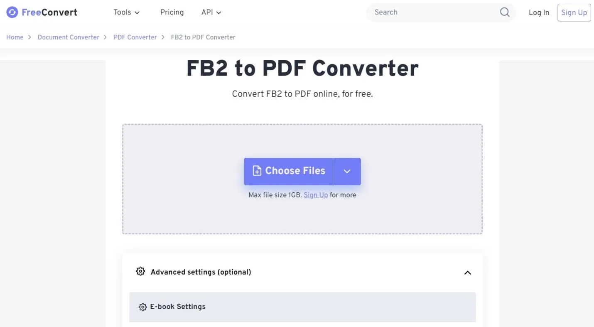This screenshot has height=327, width=594.
Task: Click the Sign Up button
Action: [x=574, y=12]
